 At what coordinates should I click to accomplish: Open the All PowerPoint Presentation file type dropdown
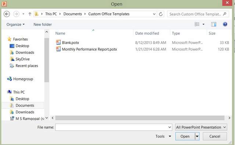point(201,127)
